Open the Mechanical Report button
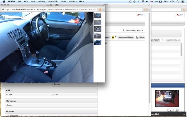The height and width of the screenshot is (117, 187). coord(126,37)
